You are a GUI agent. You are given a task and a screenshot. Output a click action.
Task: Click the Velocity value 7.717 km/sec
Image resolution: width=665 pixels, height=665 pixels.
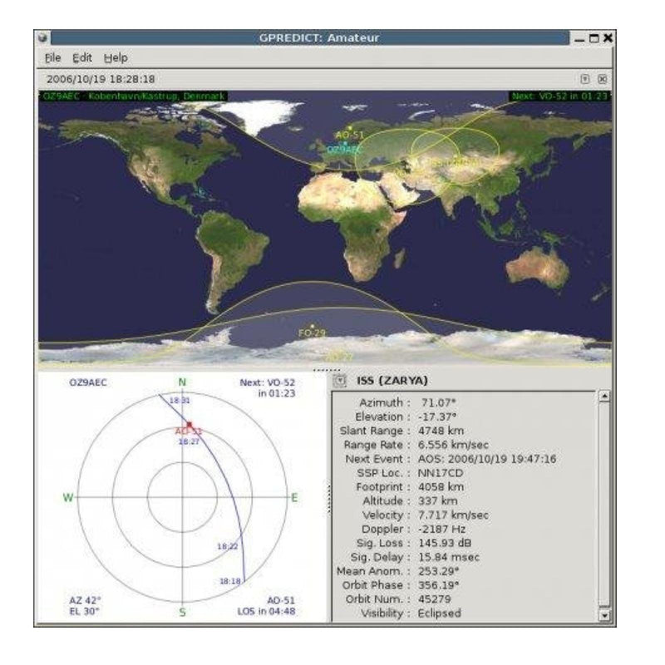pyautogui.click(x=453, y=515)
